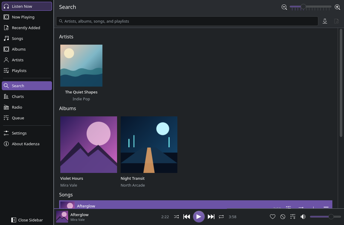This screenshot has height=225, width=344.
Task: Click the add to queue icon in player bar
Action: click(293, 217)
